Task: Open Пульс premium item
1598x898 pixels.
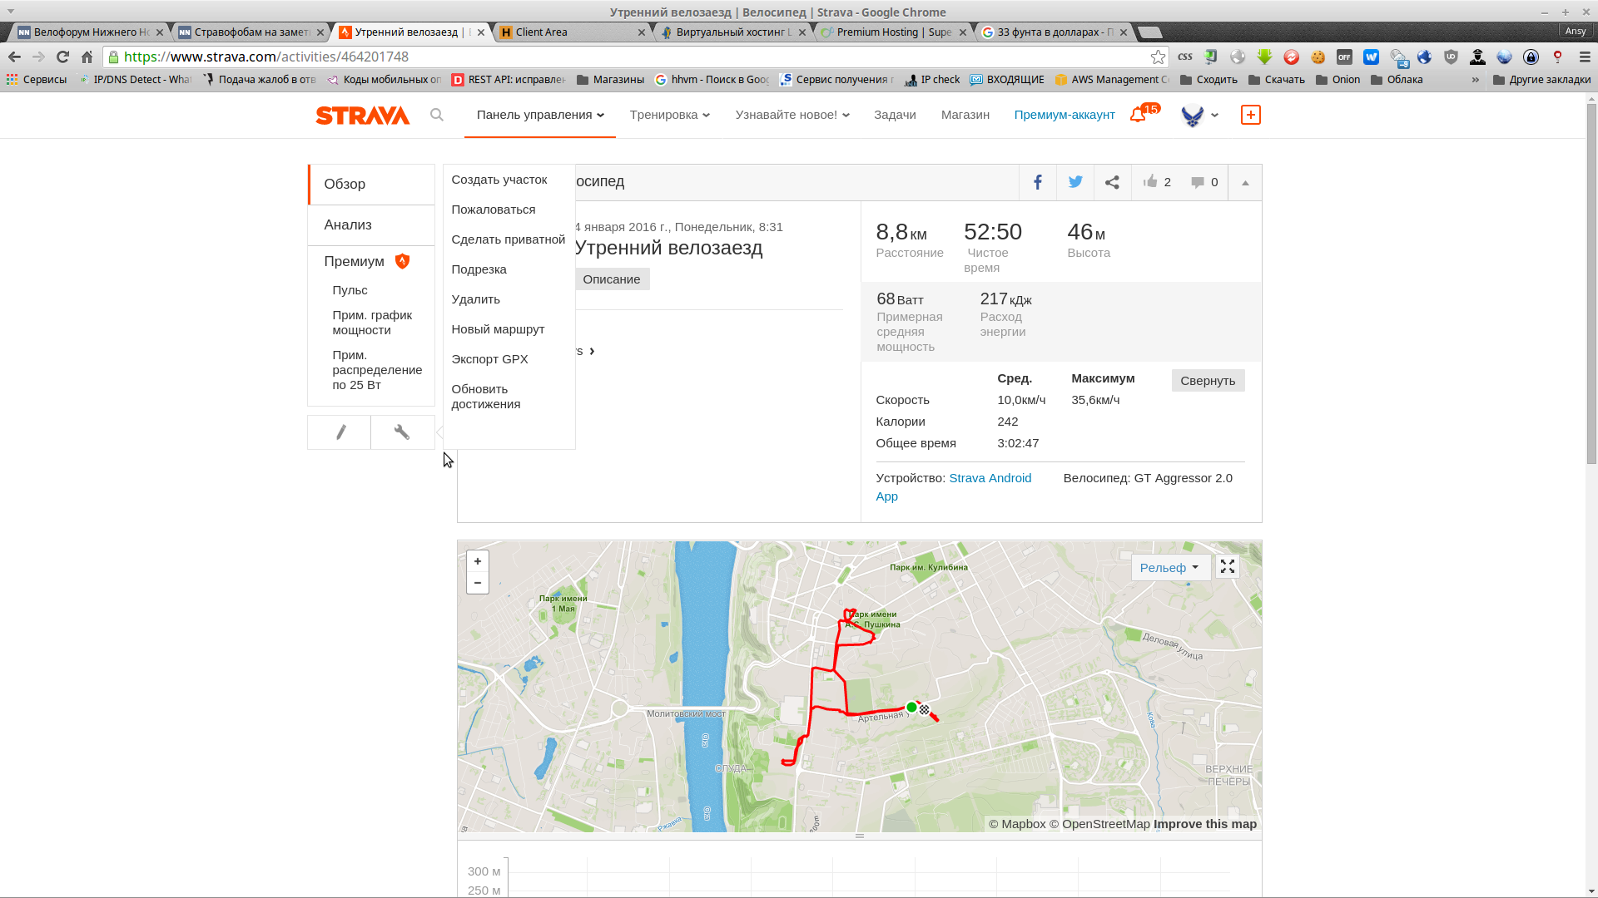Action: coord(350,290)
